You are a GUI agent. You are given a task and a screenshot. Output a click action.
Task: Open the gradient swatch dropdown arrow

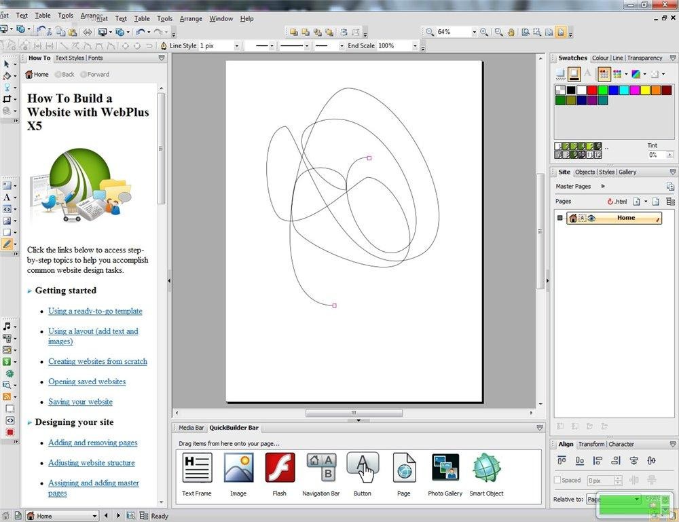click(645, 74)
